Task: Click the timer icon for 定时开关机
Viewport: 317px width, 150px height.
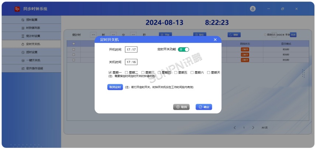Action: click(x=23, y=44)
